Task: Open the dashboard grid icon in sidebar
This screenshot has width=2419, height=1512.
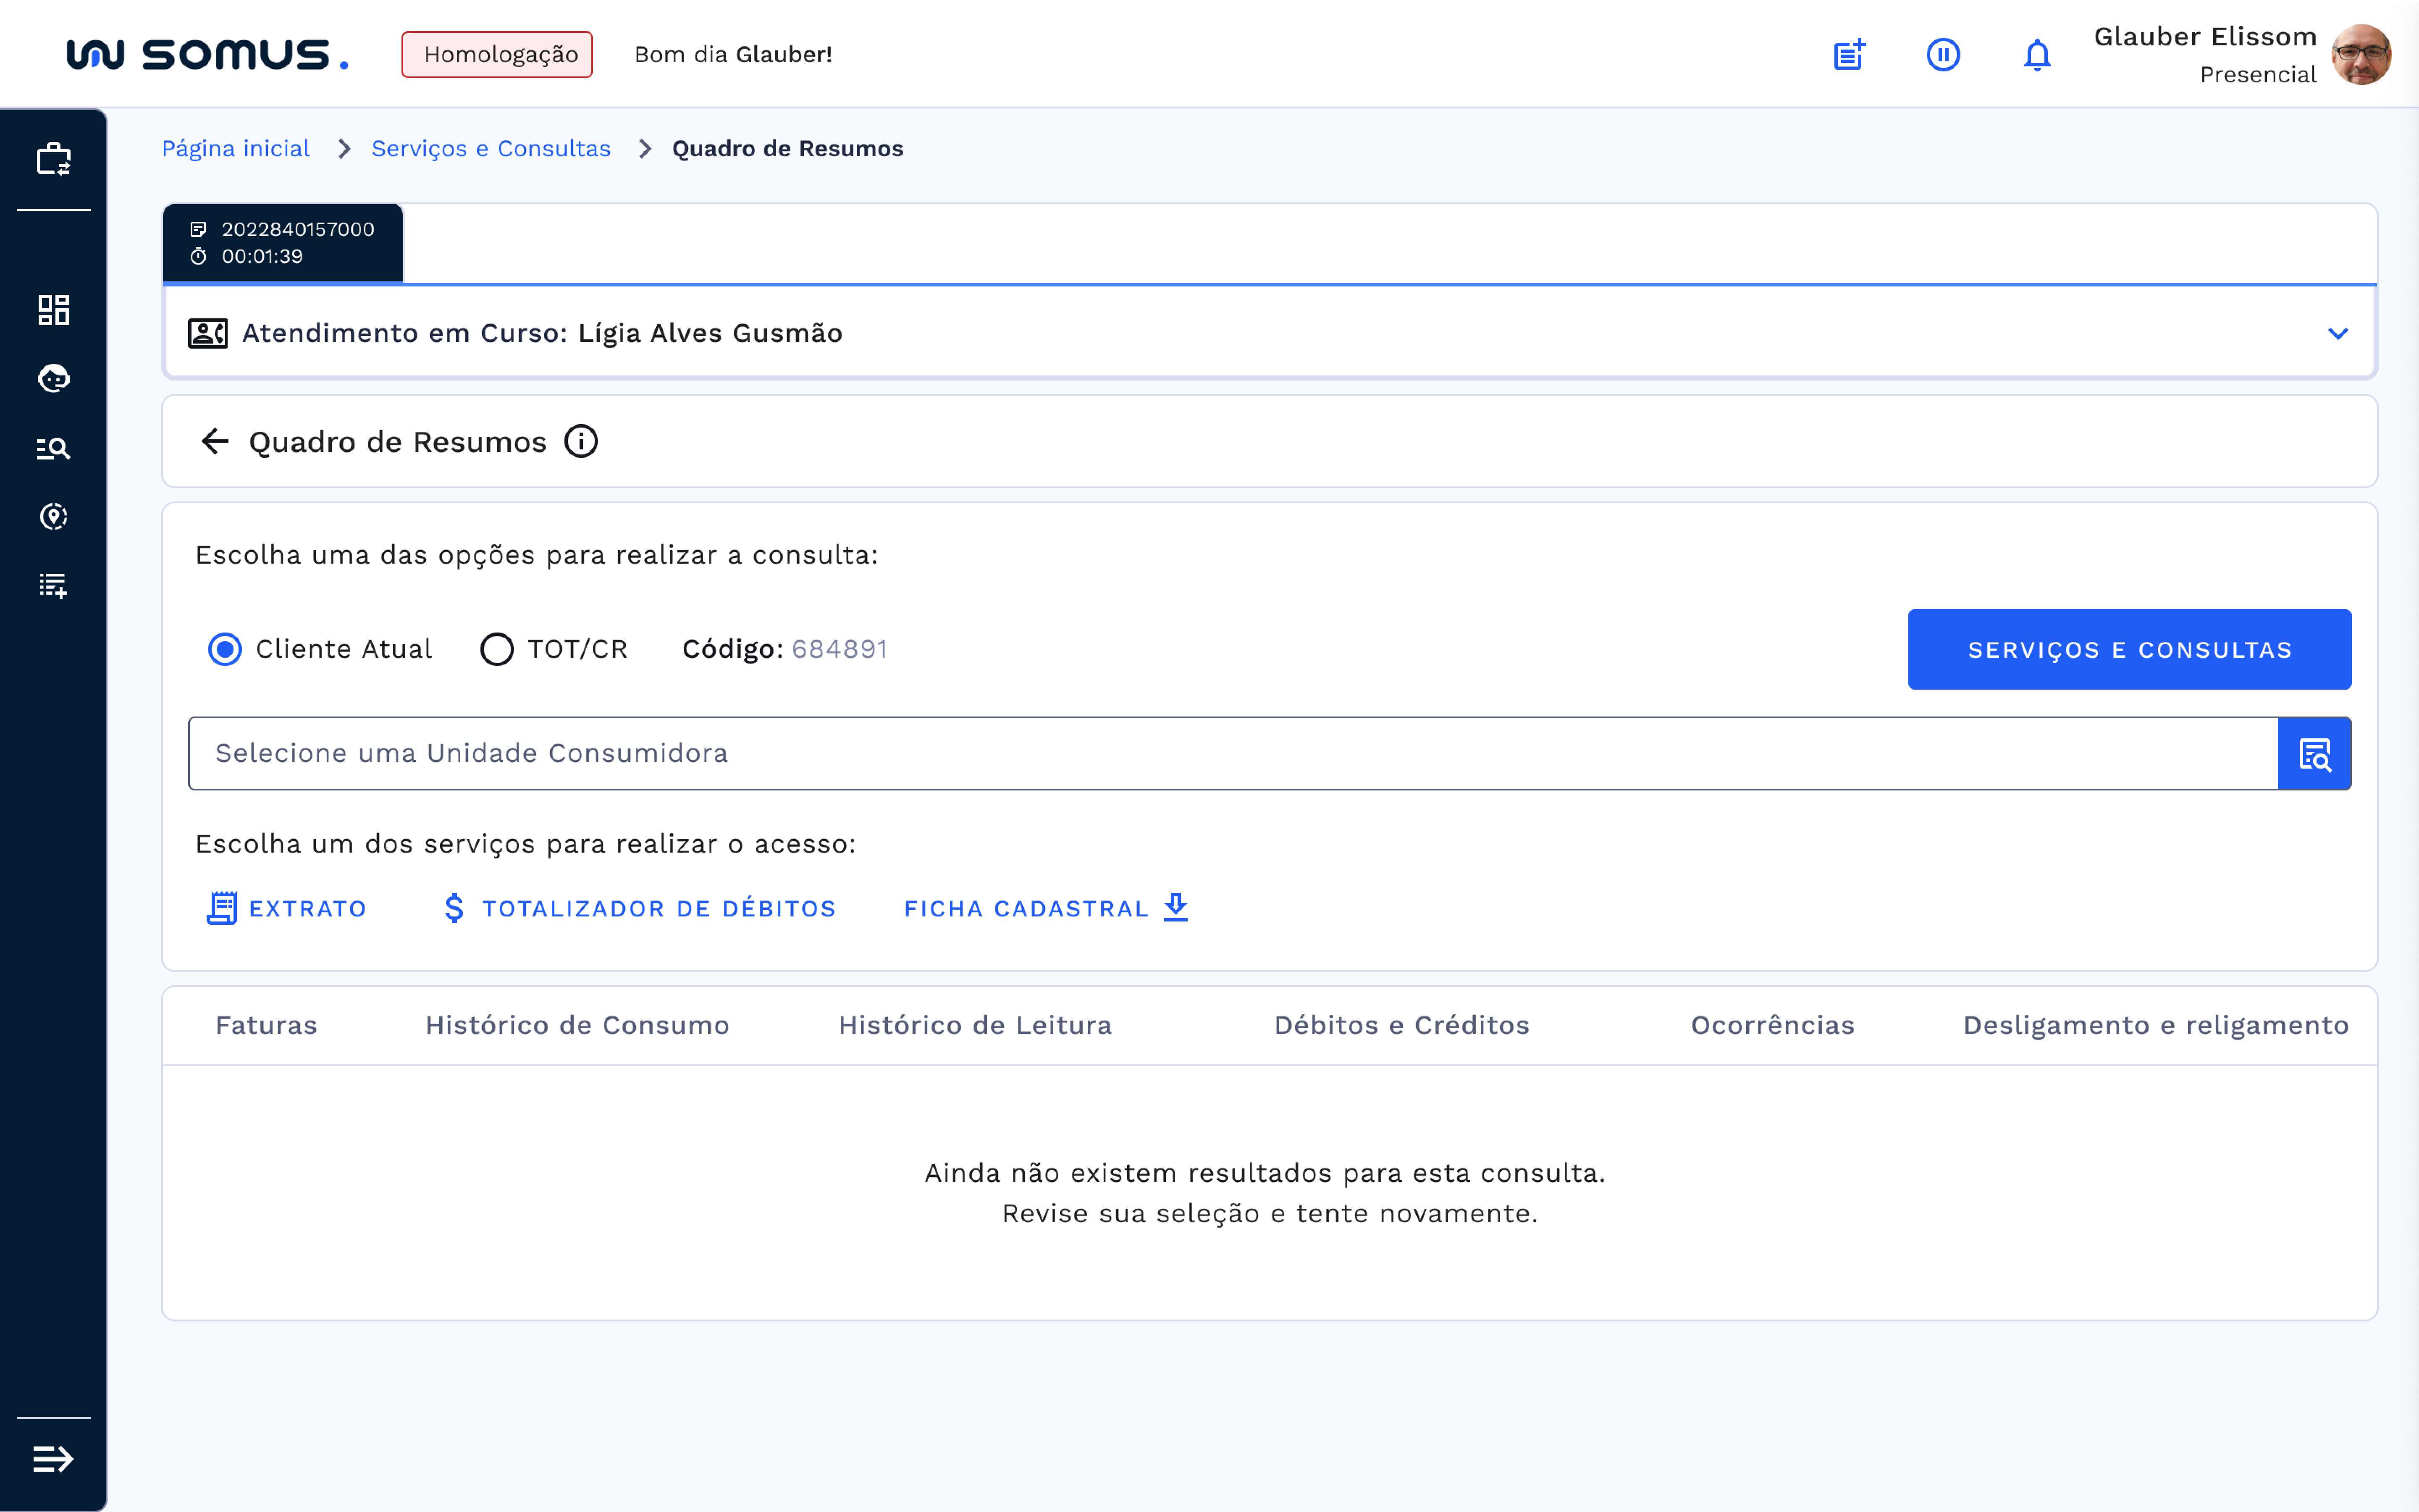Action: click(x=53, y=310)
